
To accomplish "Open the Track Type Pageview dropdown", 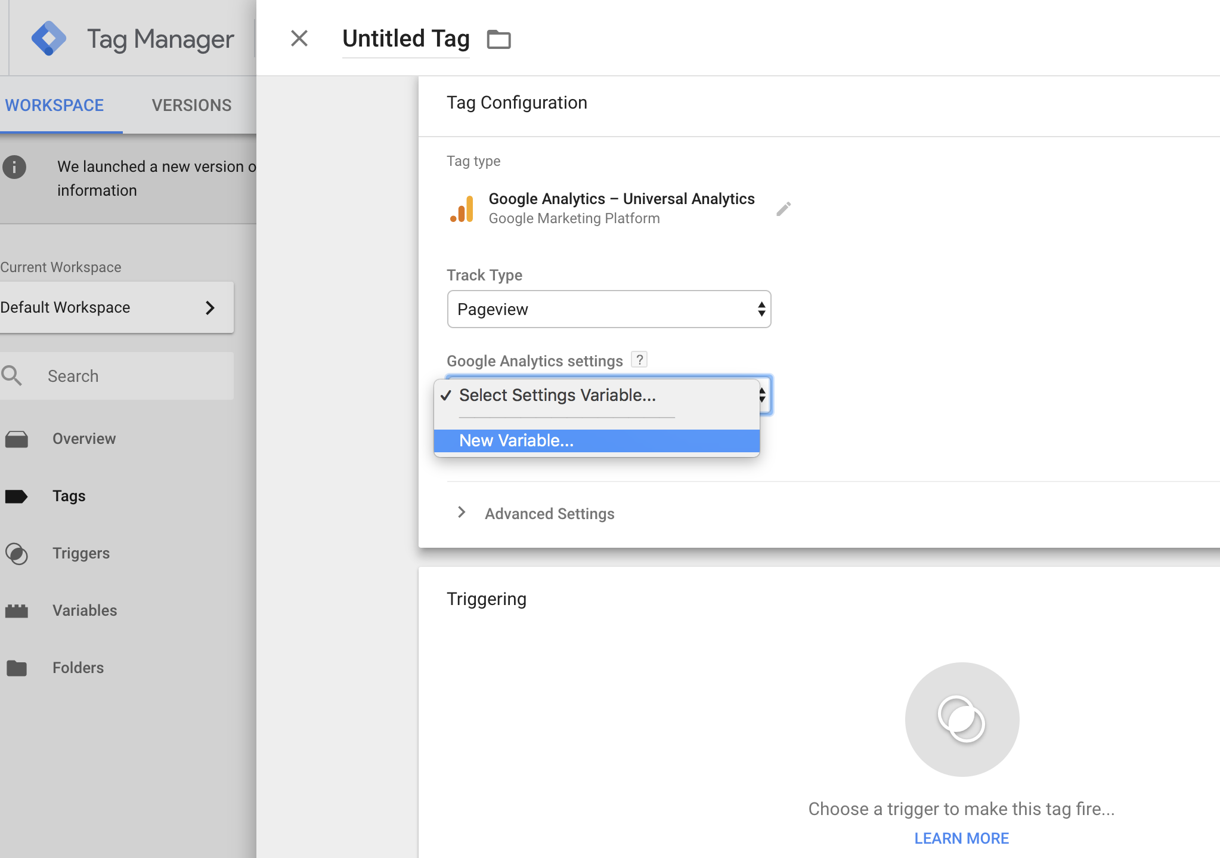I will [609, 309].
